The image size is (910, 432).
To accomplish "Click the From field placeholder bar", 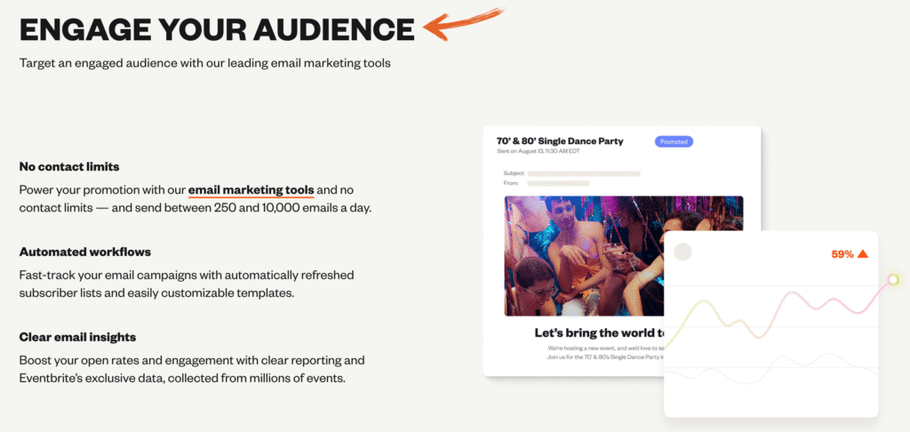I will click(x=560, y=183).
